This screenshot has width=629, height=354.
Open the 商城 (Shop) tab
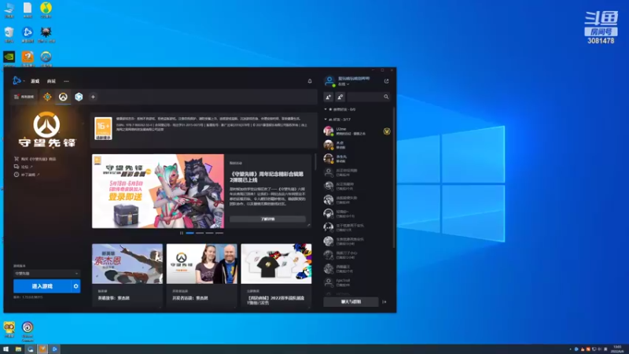pyautogui.click(x=51, y=81)
